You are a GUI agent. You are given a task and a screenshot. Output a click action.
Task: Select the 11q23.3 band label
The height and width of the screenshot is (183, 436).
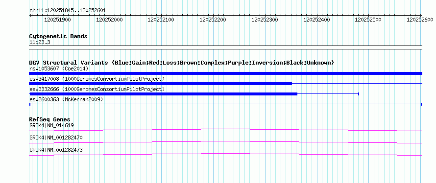(x=40, y=43)
